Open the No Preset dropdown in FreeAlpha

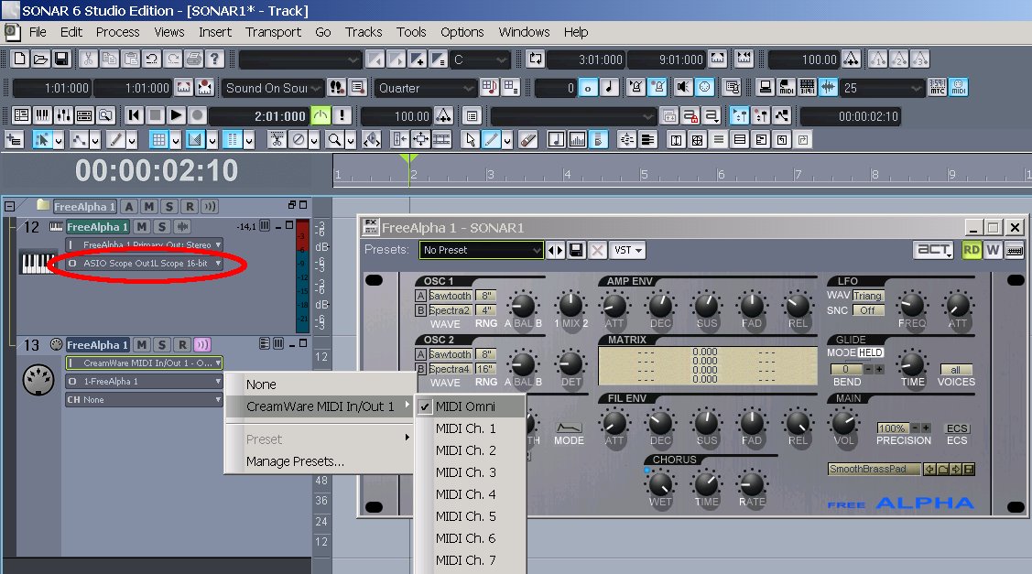tap(481, 250)
